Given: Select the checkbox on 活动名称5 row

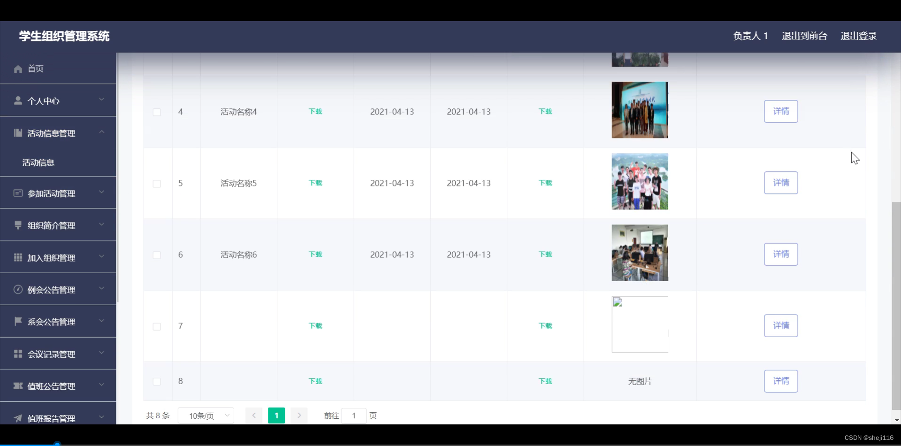Looking at the screenshot, I should [x=157, y=184].
